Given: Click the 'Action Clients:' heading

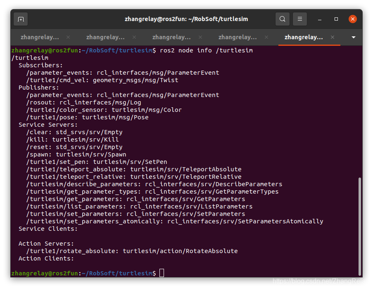Looking at the screenshot, I should (x=46, y=258).
